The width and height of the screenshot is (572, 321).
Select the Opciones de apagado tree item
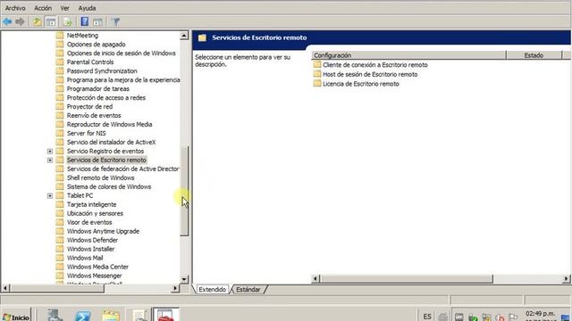coord(96,45)
